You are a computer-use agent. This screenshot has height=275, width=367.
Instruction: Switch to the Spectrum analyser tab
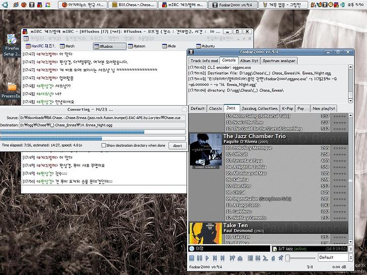279,61
